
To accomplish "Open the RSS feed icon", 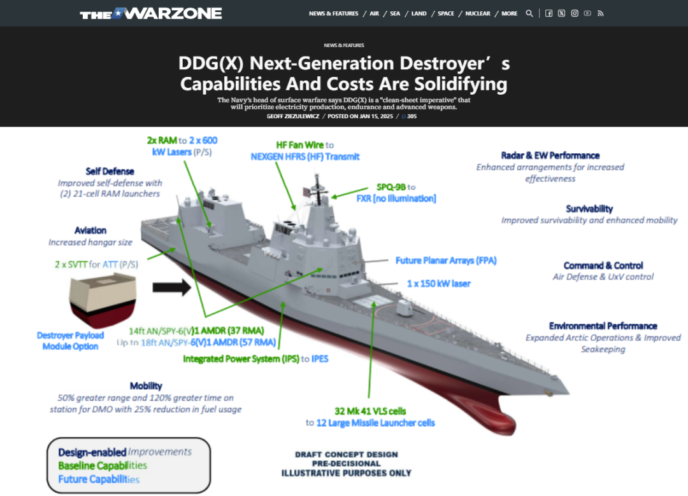I will tap(601, 13).
